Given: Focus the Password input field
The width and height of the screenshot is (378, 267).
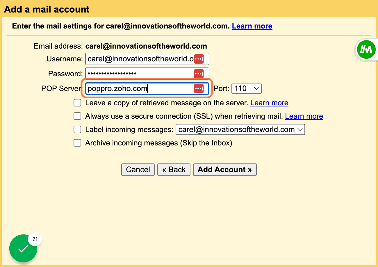Looking at the screenshot, I should 147,74.
